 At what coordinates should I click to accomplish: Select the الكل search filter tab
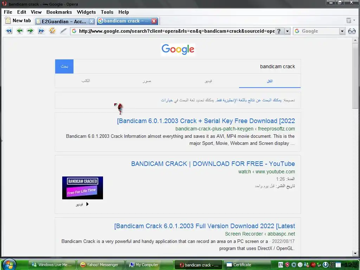click(x=270, y=81)
